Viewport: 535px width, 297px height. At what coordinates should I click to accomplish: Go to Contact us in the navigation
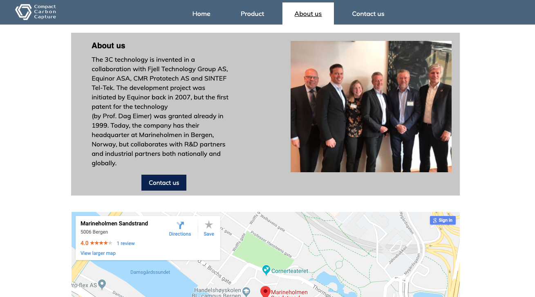pyautogui.click(x=368, y=13)
